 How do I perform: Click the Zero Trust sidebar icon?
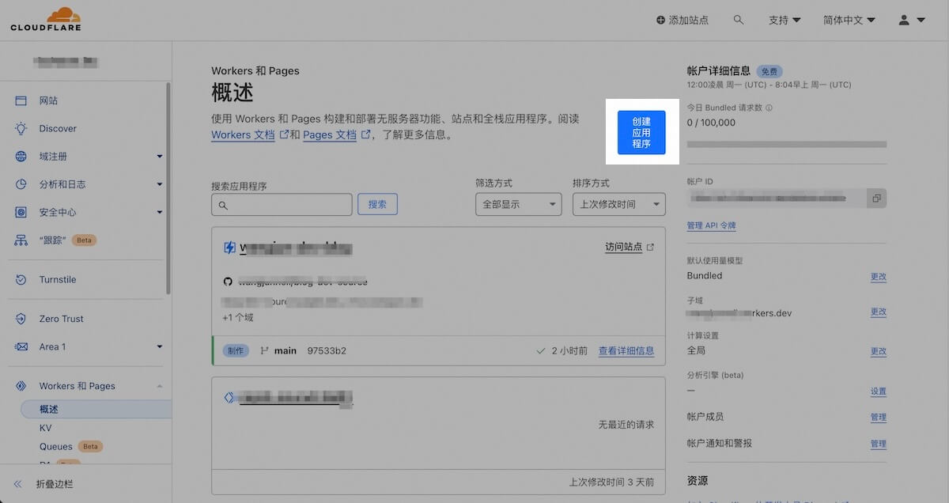[20, 319]
